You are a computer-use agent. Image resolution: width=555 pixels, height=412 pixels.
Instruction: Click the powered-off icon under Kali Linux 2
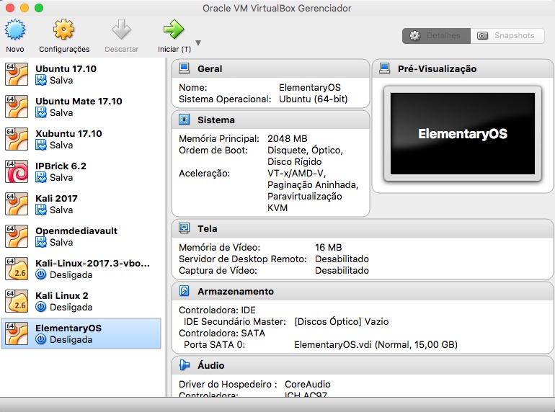coord(41,307)
